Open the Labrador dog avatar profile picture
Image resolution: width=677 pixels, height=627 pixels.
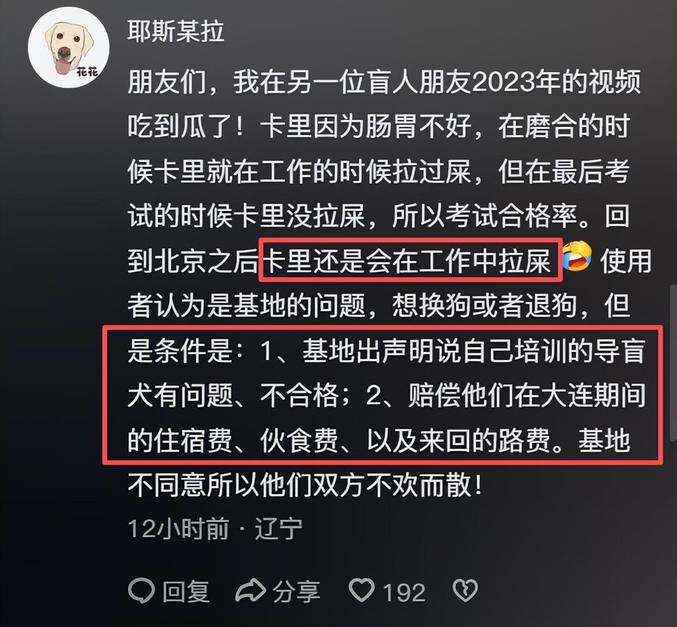[69, 47]
